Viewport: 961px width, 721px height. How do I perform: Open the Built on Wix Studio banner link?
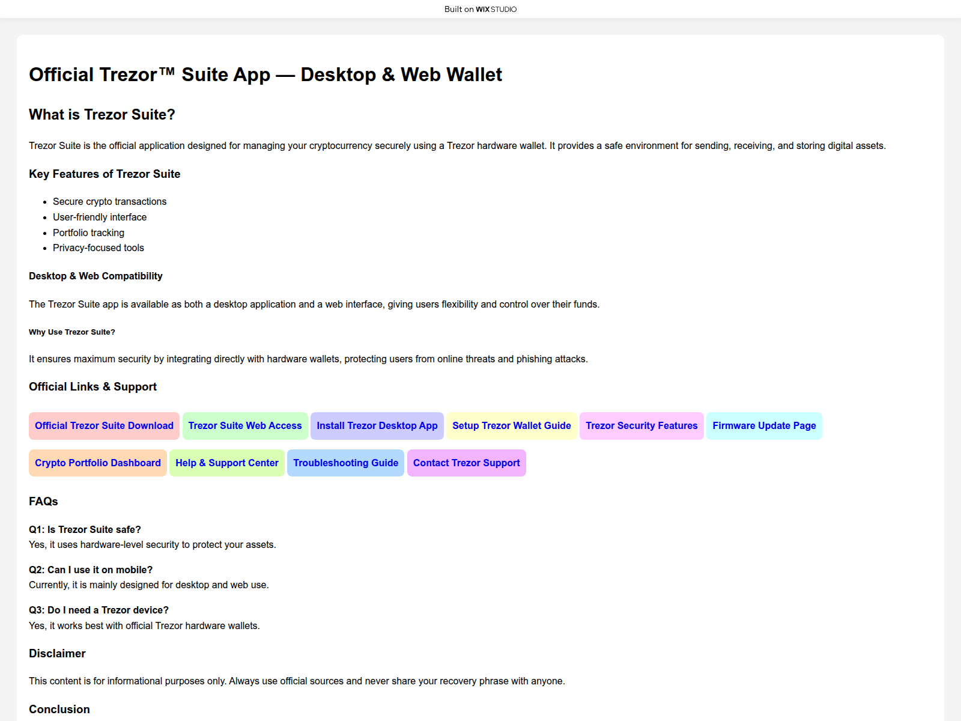tap(480, 9)
